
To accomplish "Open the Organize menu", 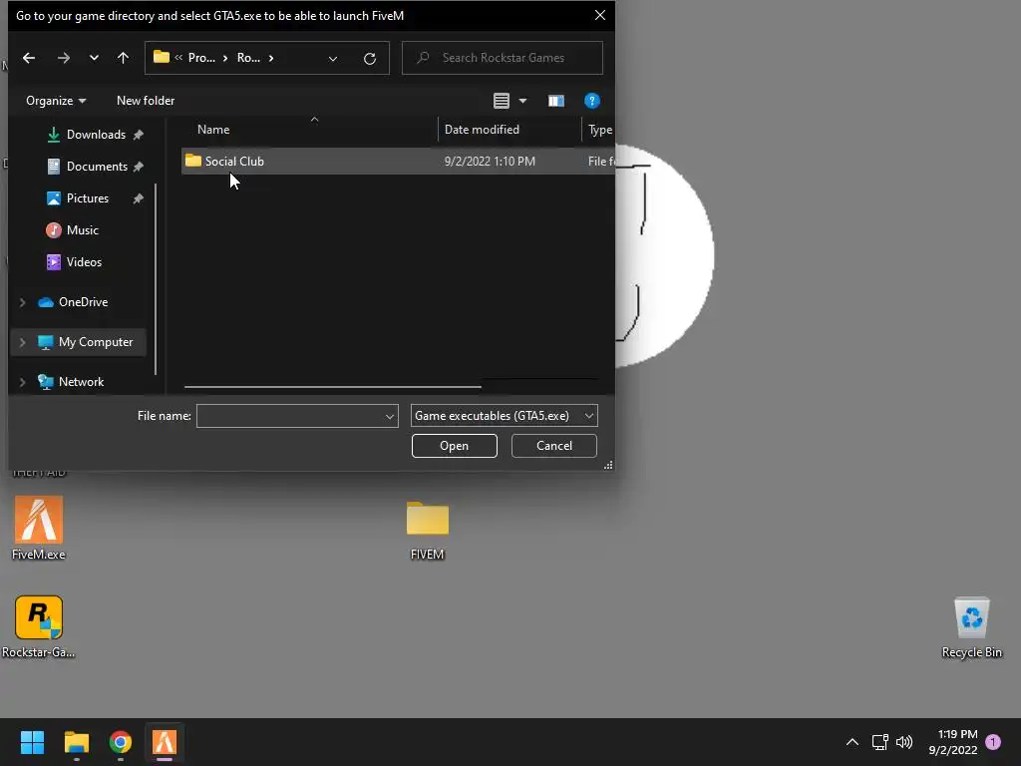I will tap(56, 101).
